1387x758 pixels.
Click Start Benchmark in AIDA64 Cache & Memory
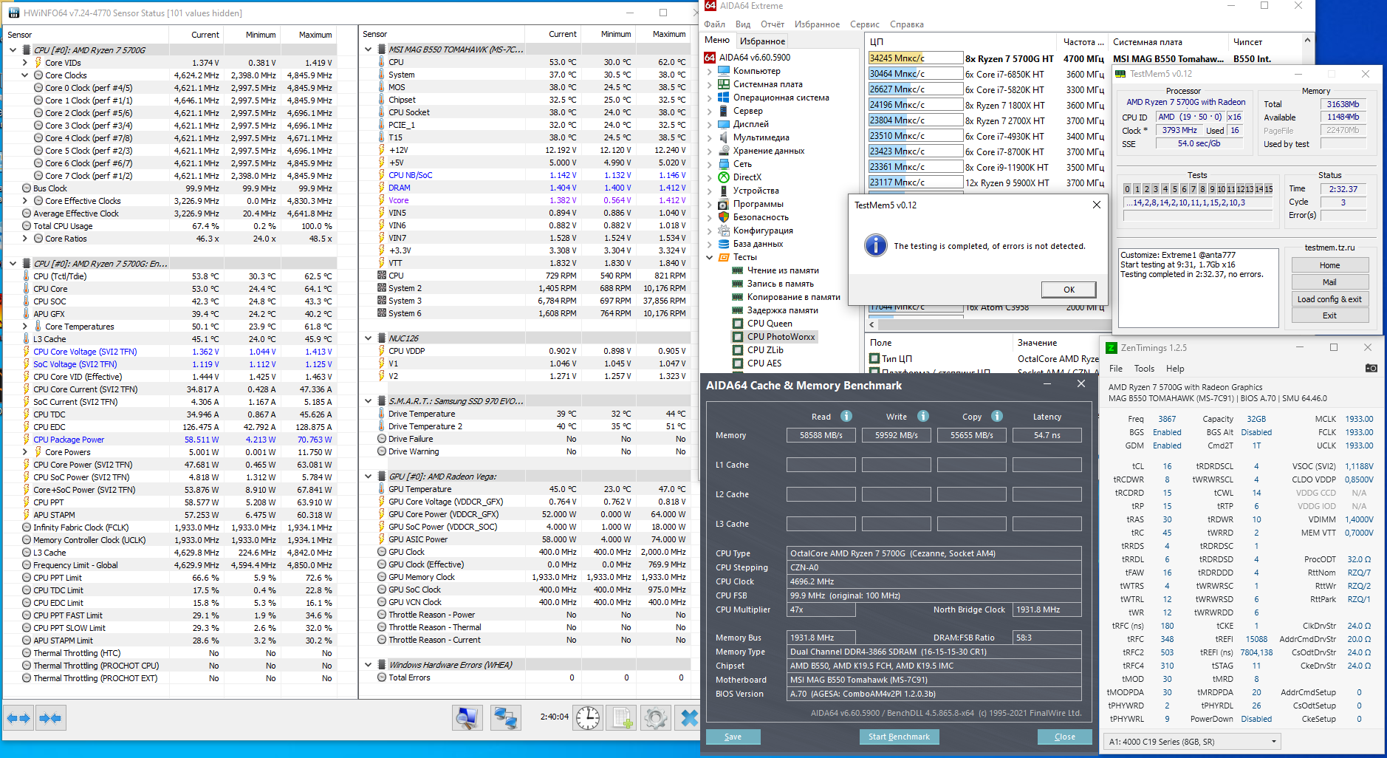pyautogui.click(x=899, y=737)
